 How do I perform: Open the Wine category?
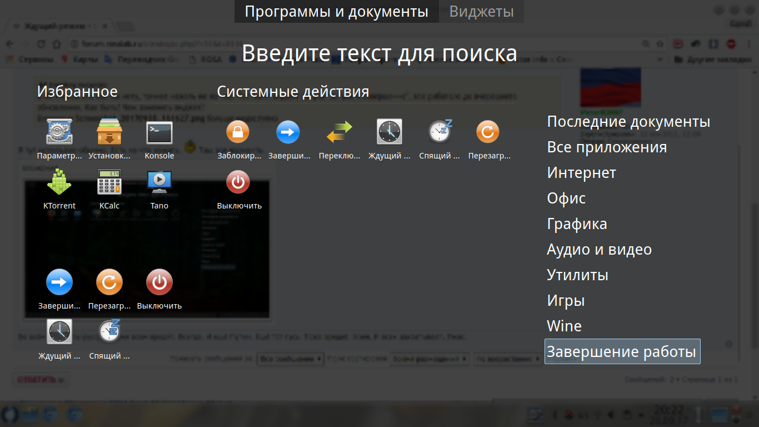click(x=564, y=326)
